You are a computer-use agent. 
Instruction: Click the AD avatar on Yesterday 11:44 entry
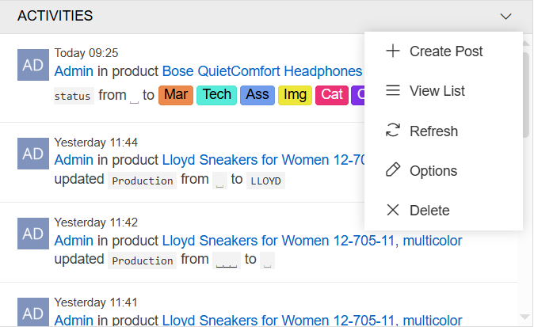tap(33, 153)
